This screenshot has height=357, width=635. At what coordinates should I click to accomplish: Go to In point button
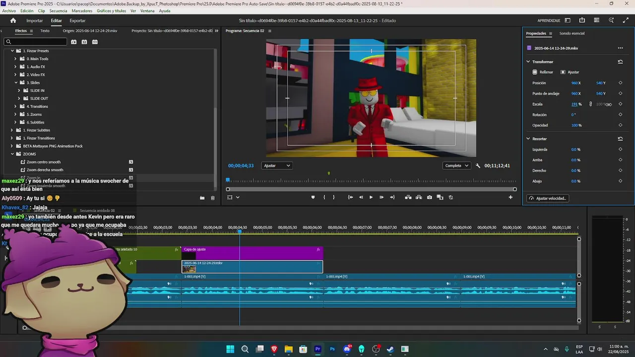[350, 197]
